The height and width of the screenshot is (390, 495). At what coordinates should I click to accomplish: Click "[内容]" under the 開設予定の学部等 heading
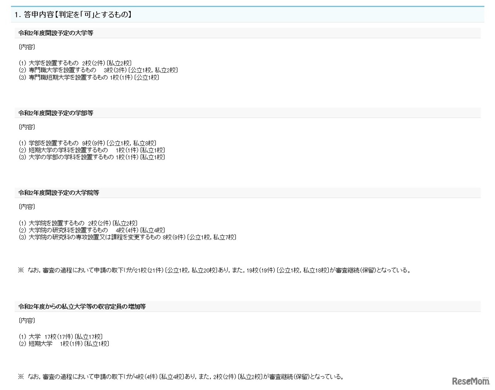(x=27, y=127)
